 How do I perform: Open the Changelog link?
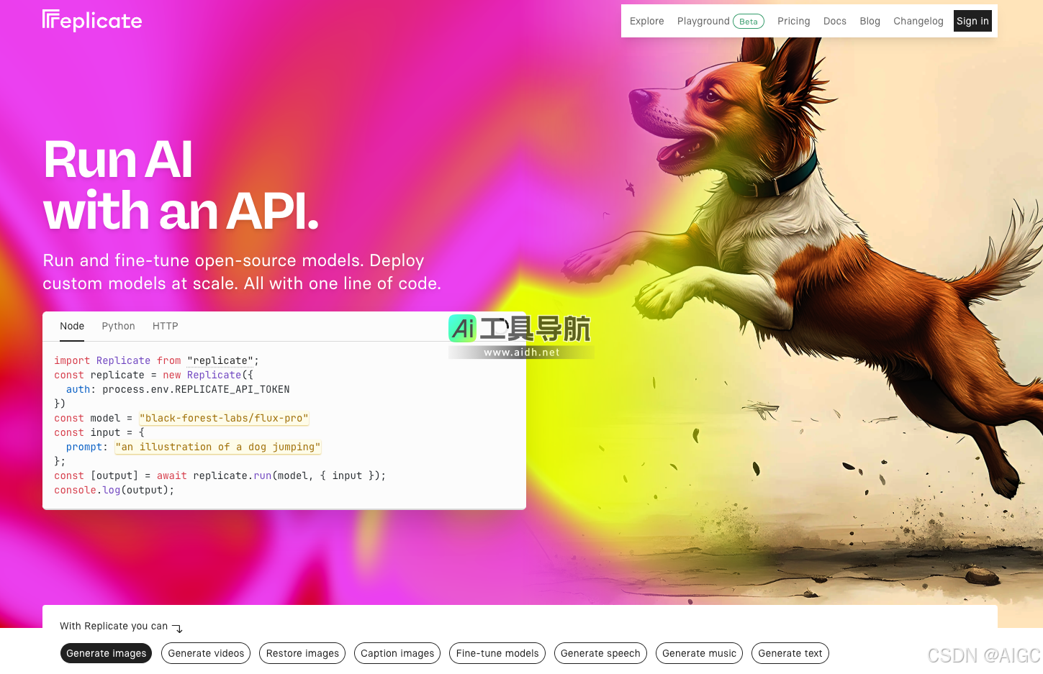tap(918, 22)
